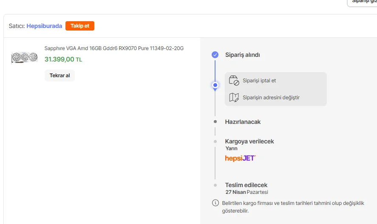Image resolution: width=377 pixels, height=224 pixels.
Task: Click the Yarın shipping date text
Action: tap(231, 148)
